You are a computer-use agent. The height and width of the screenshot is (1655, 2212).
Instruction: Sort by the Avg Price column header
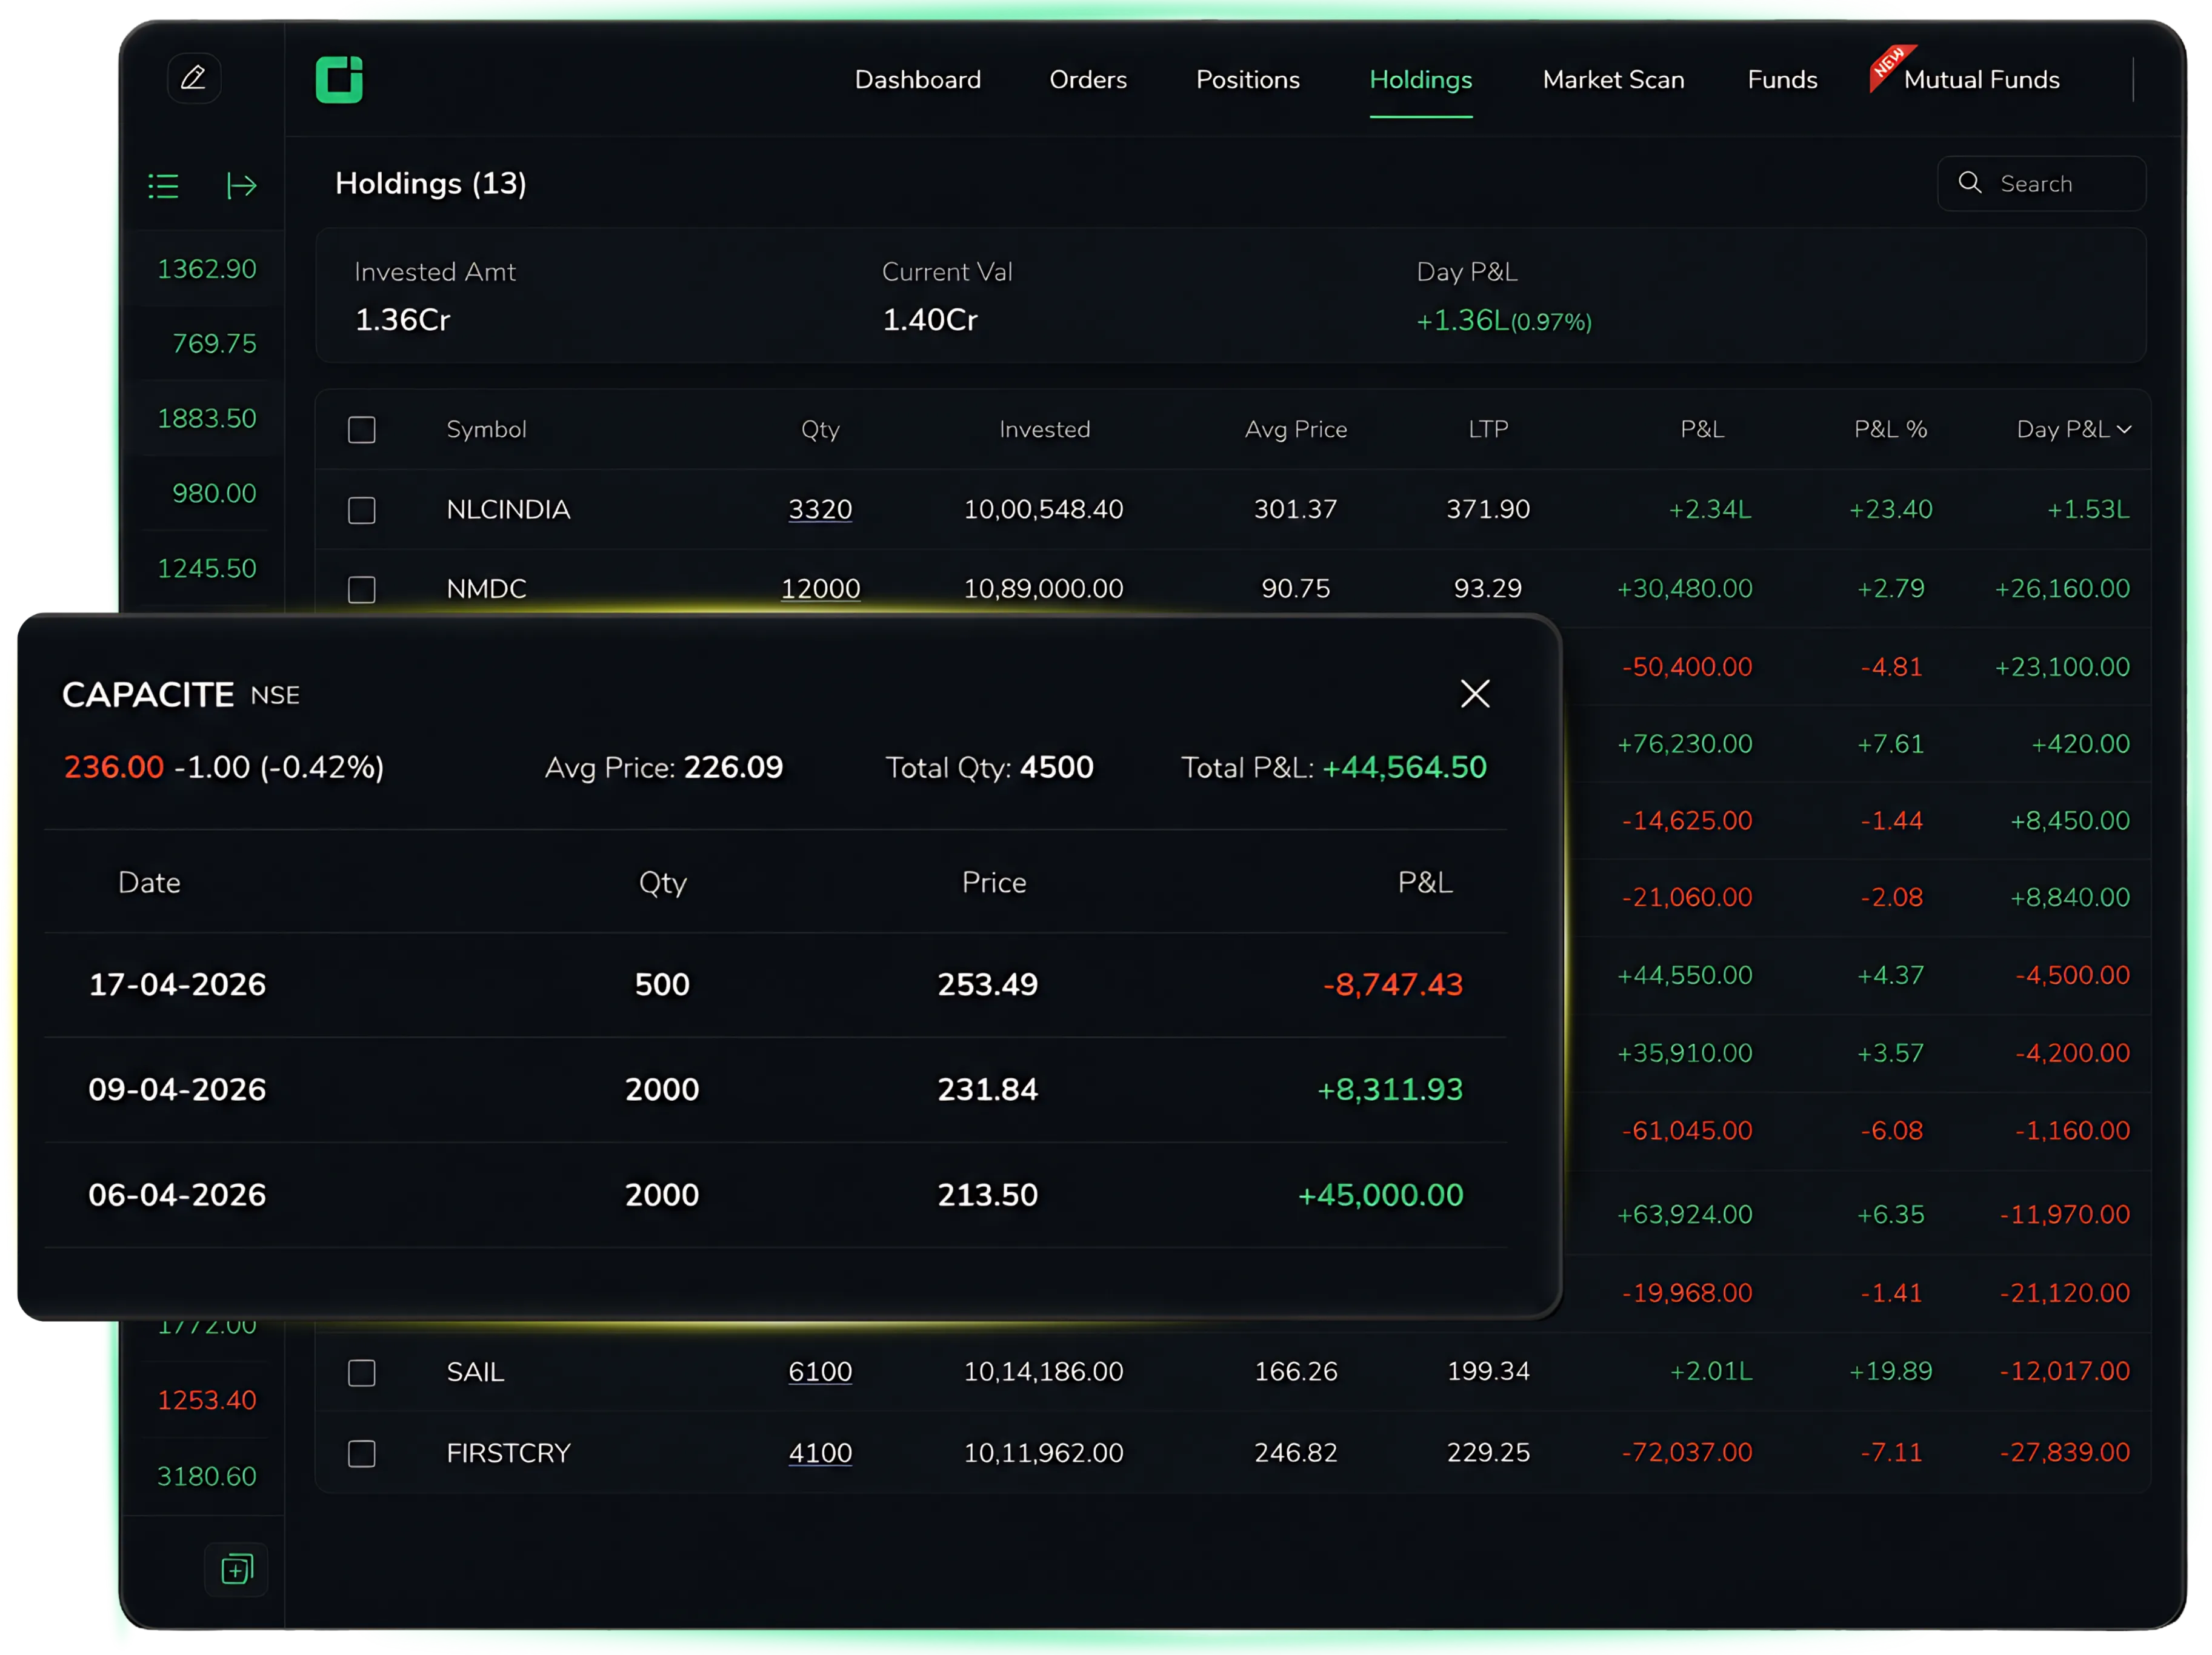point(1295,430)
